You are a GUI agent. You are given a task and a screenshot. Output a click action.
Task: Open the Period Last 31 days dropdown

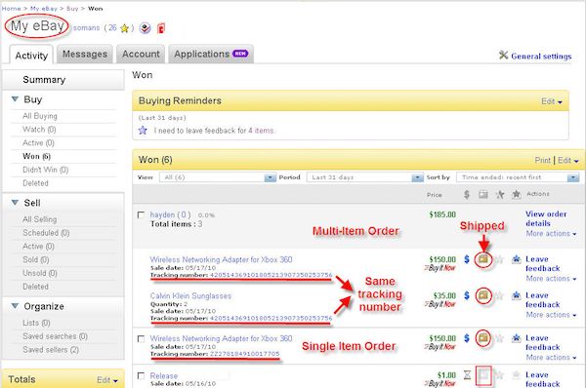point(364,177)
